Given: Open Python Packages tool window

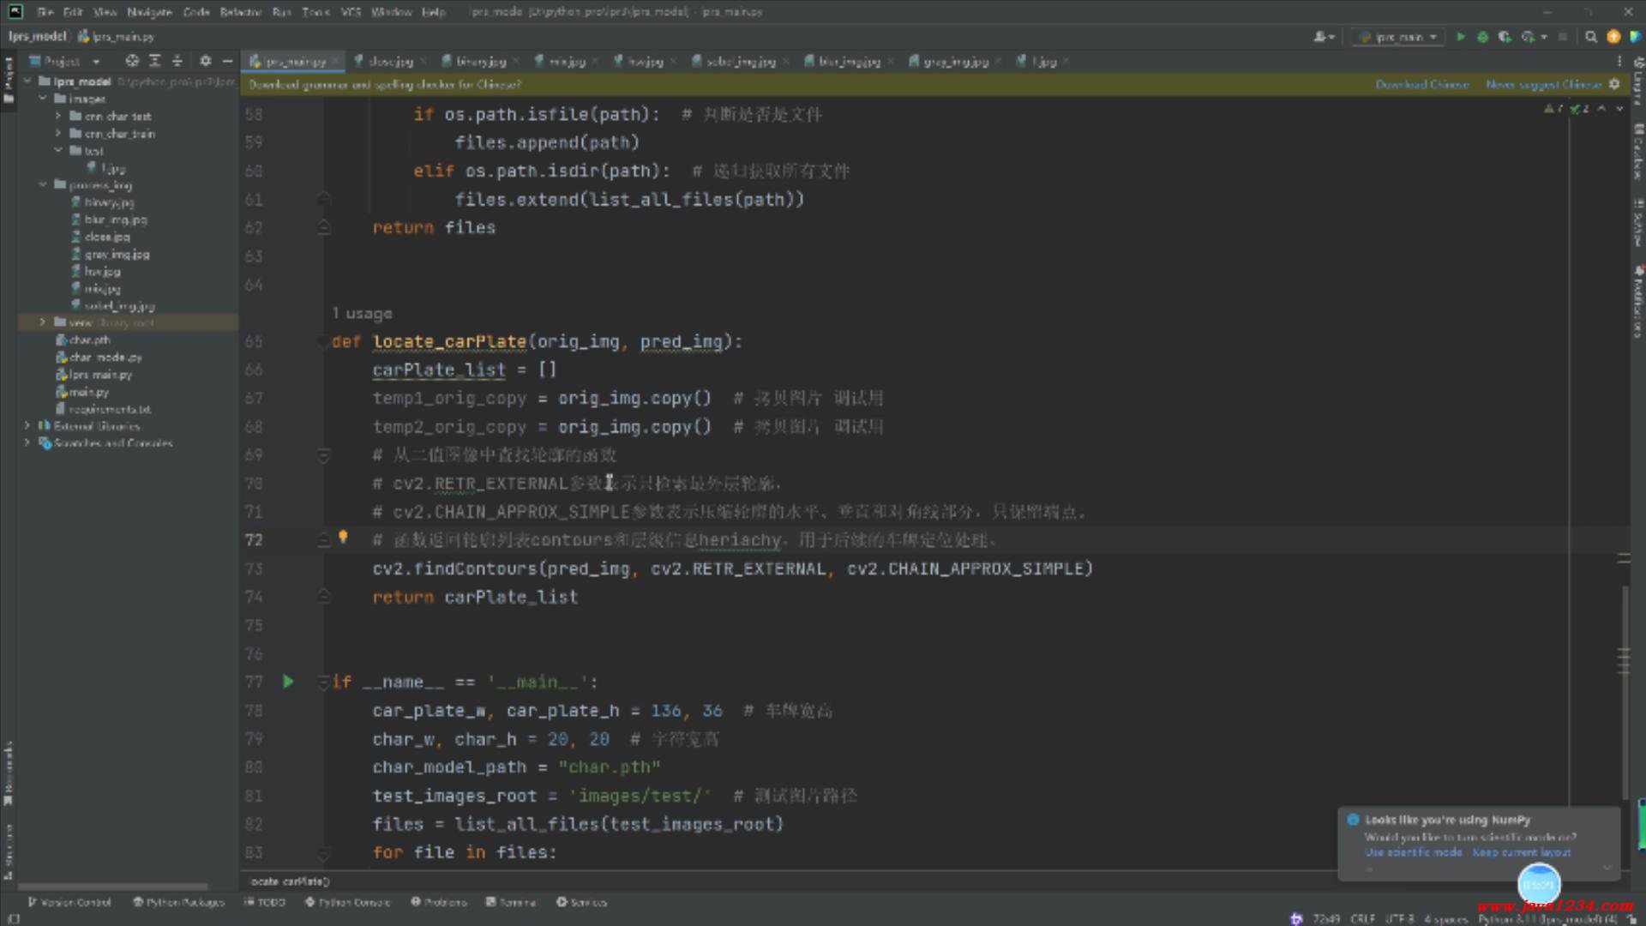Looking at the screenshot, I should [x=178, y=902].
